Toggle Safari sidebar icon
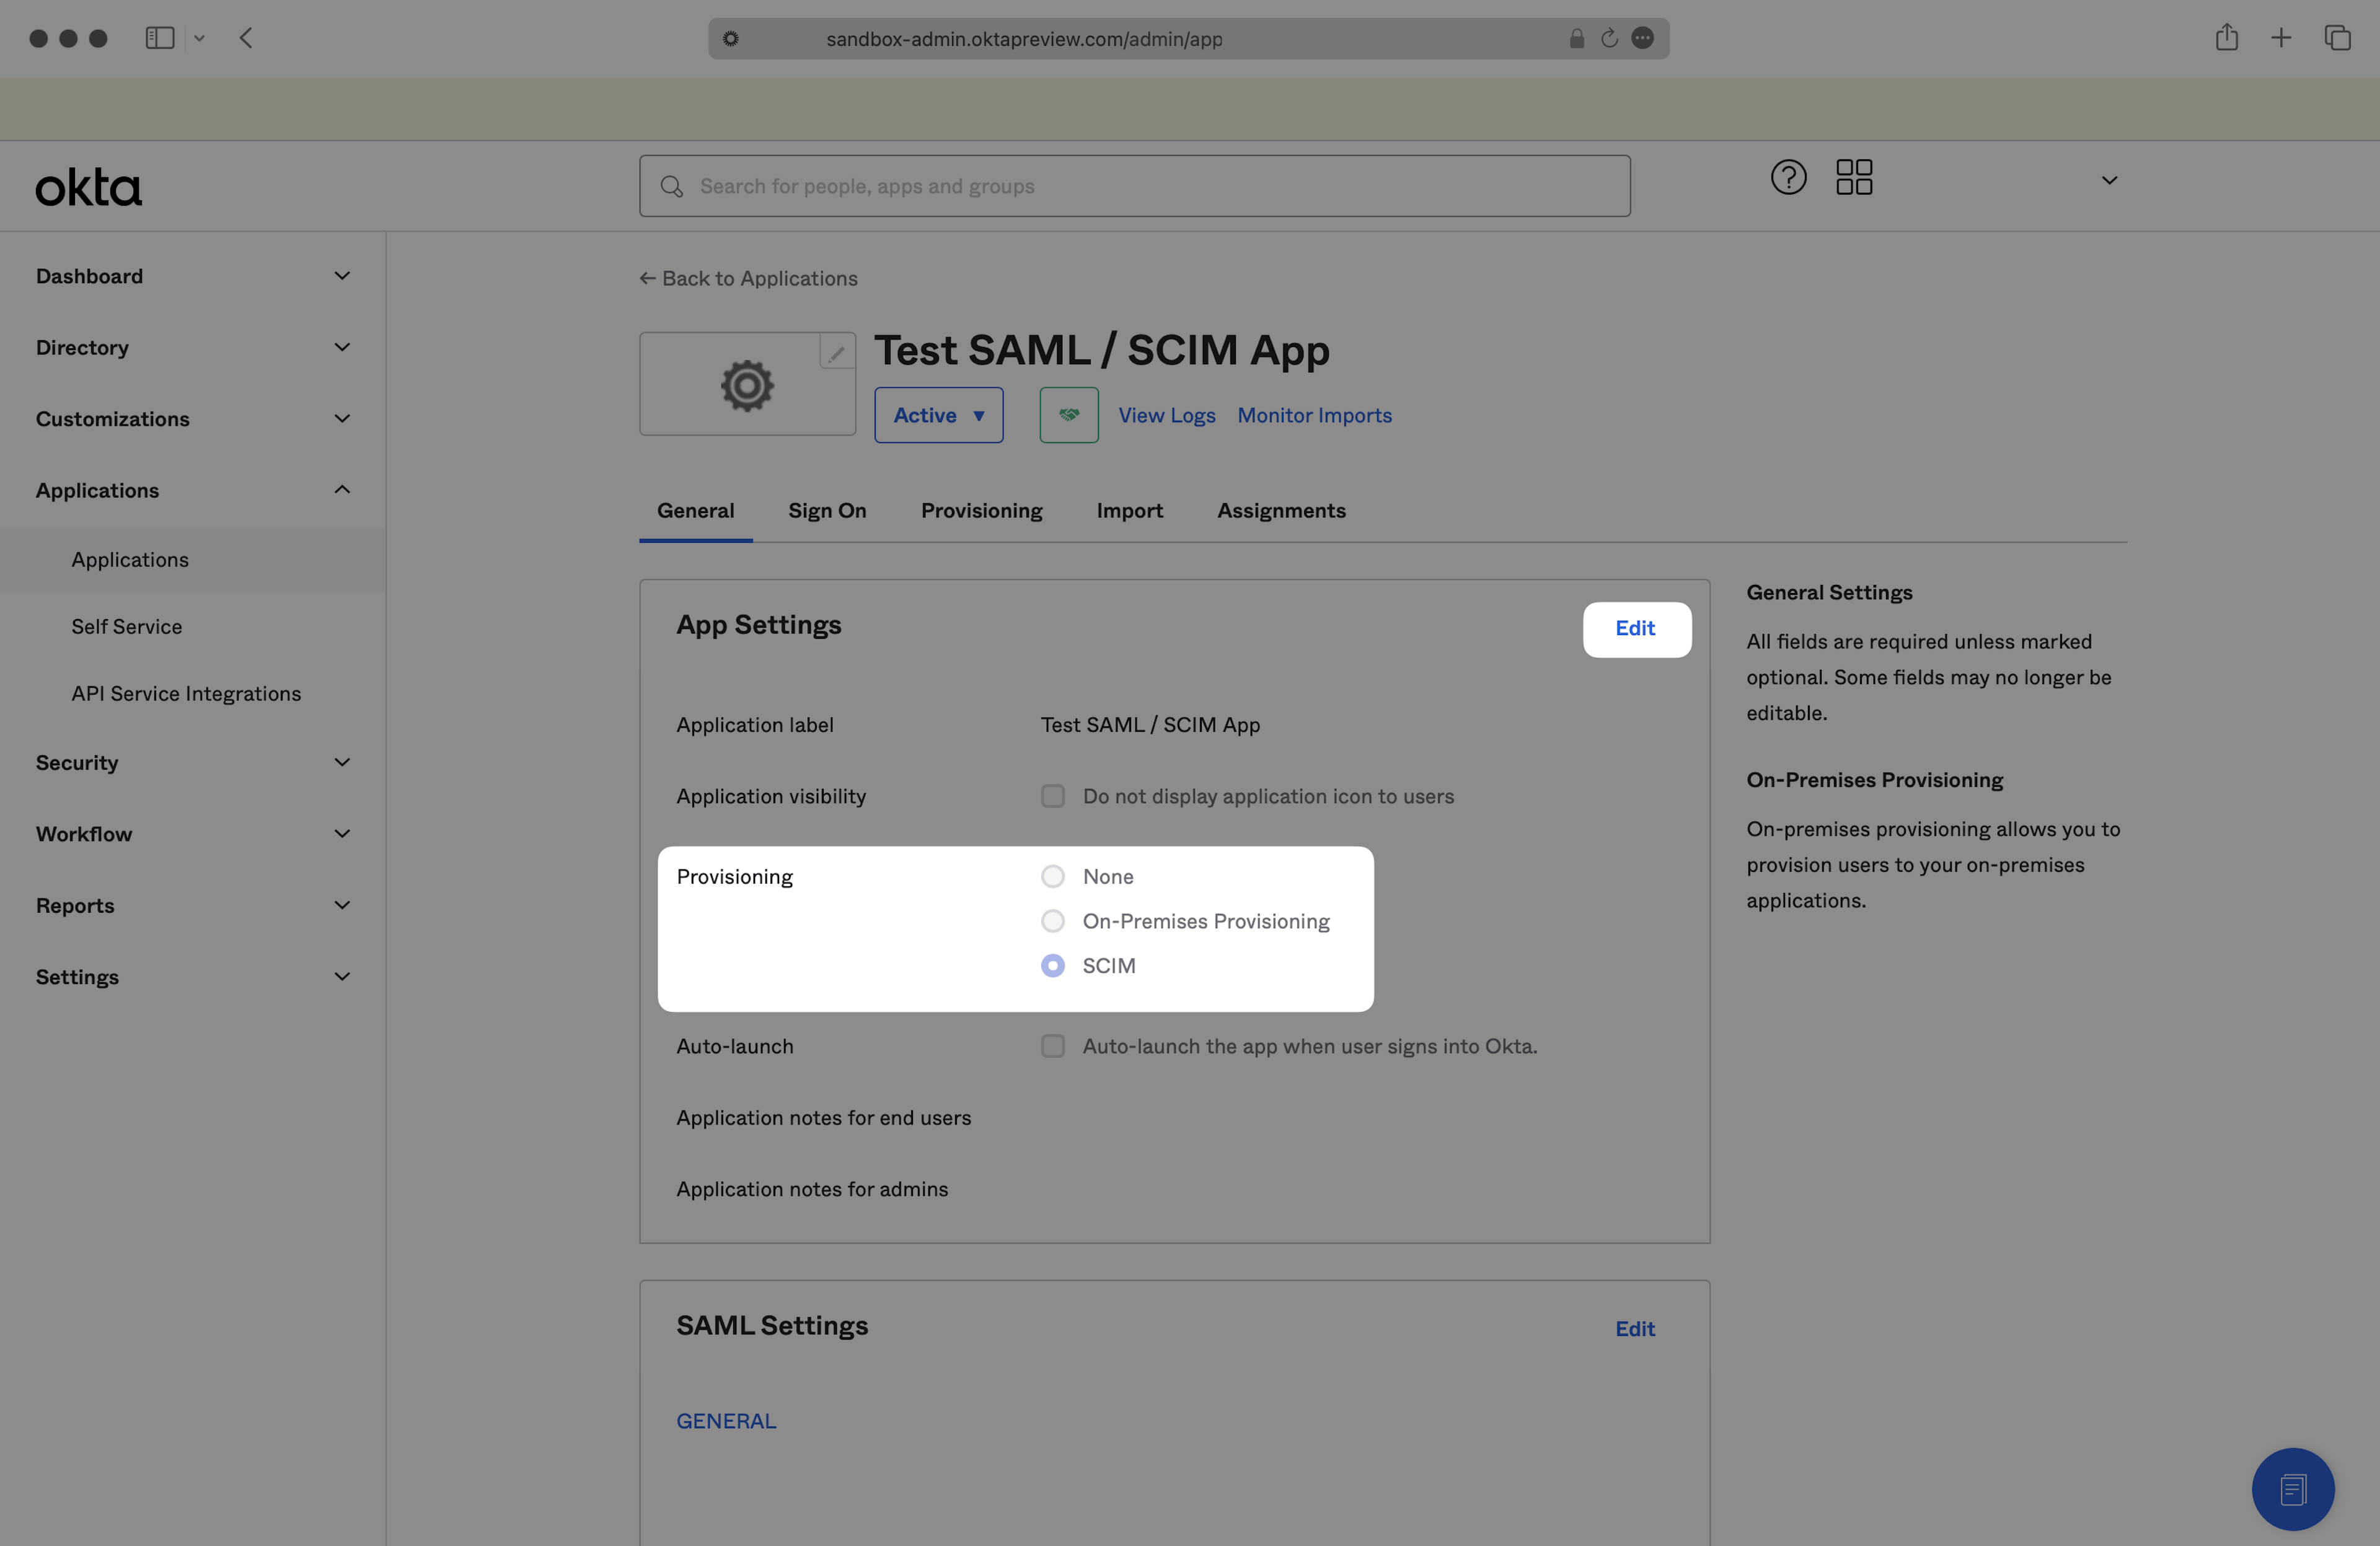Screen dimensions: 2380x1546 pos(160,38)
